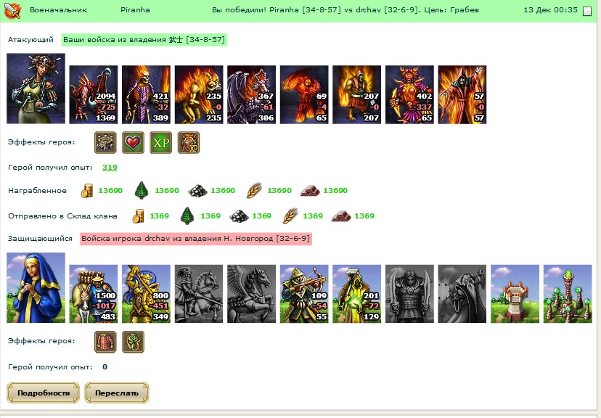Click the defender hero portrait in blue robe
601x418 pixels.
point(36,287)
